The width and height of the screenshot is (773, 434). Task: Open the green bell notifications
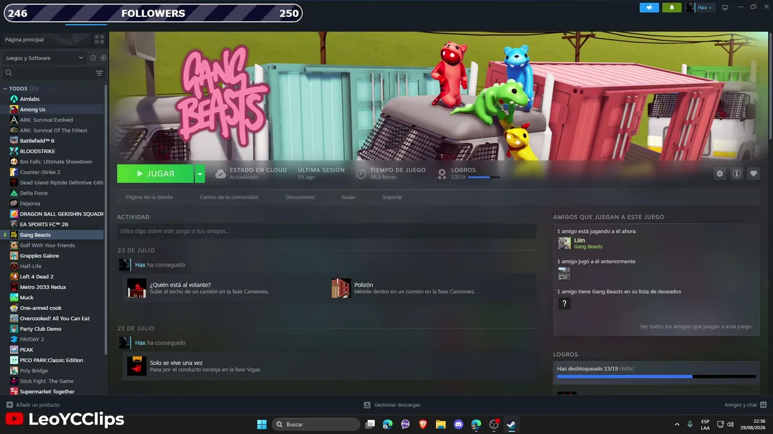pyautogui.click(x=672, y=8)
